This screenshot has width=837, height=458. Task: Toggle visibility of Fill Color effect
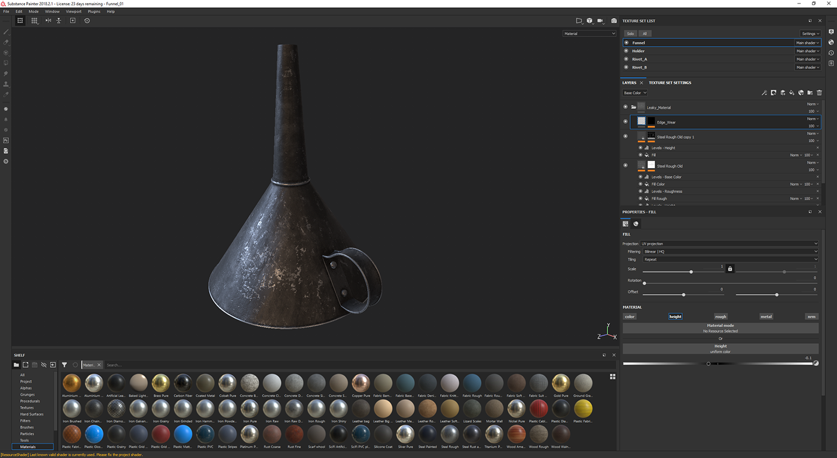640,184
